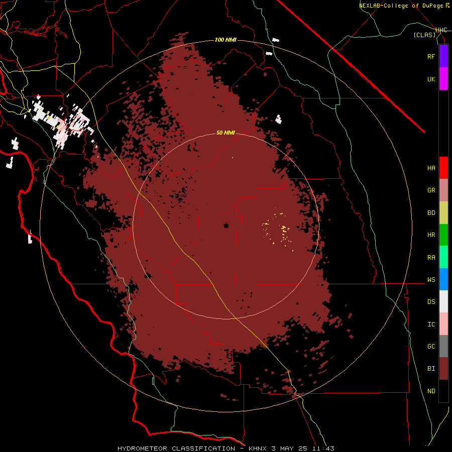Click the GR pink-brown legend swatch
The width and height of the screenshot is (452, 452).
click(443, 190)
